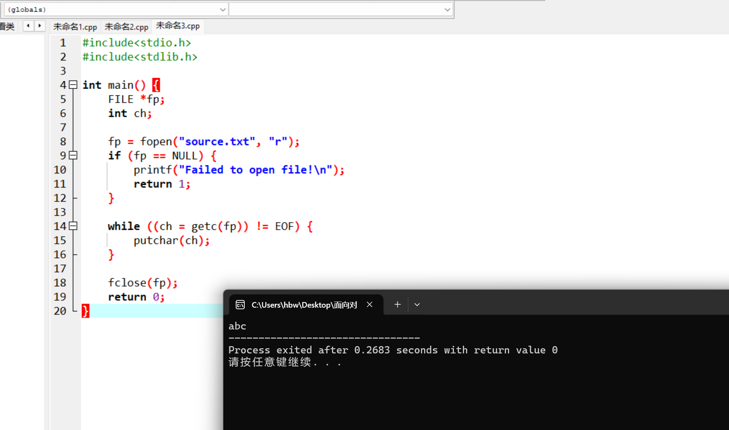Collapse the main() function fold at line 4

[73, 85]
